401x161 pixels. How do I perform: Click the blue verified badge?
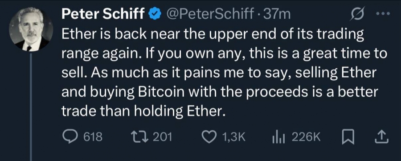pos(155,14)
